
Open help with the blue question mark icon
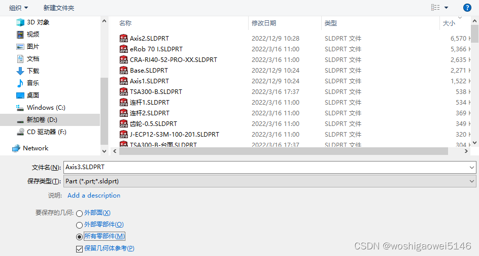pos(467,8)
